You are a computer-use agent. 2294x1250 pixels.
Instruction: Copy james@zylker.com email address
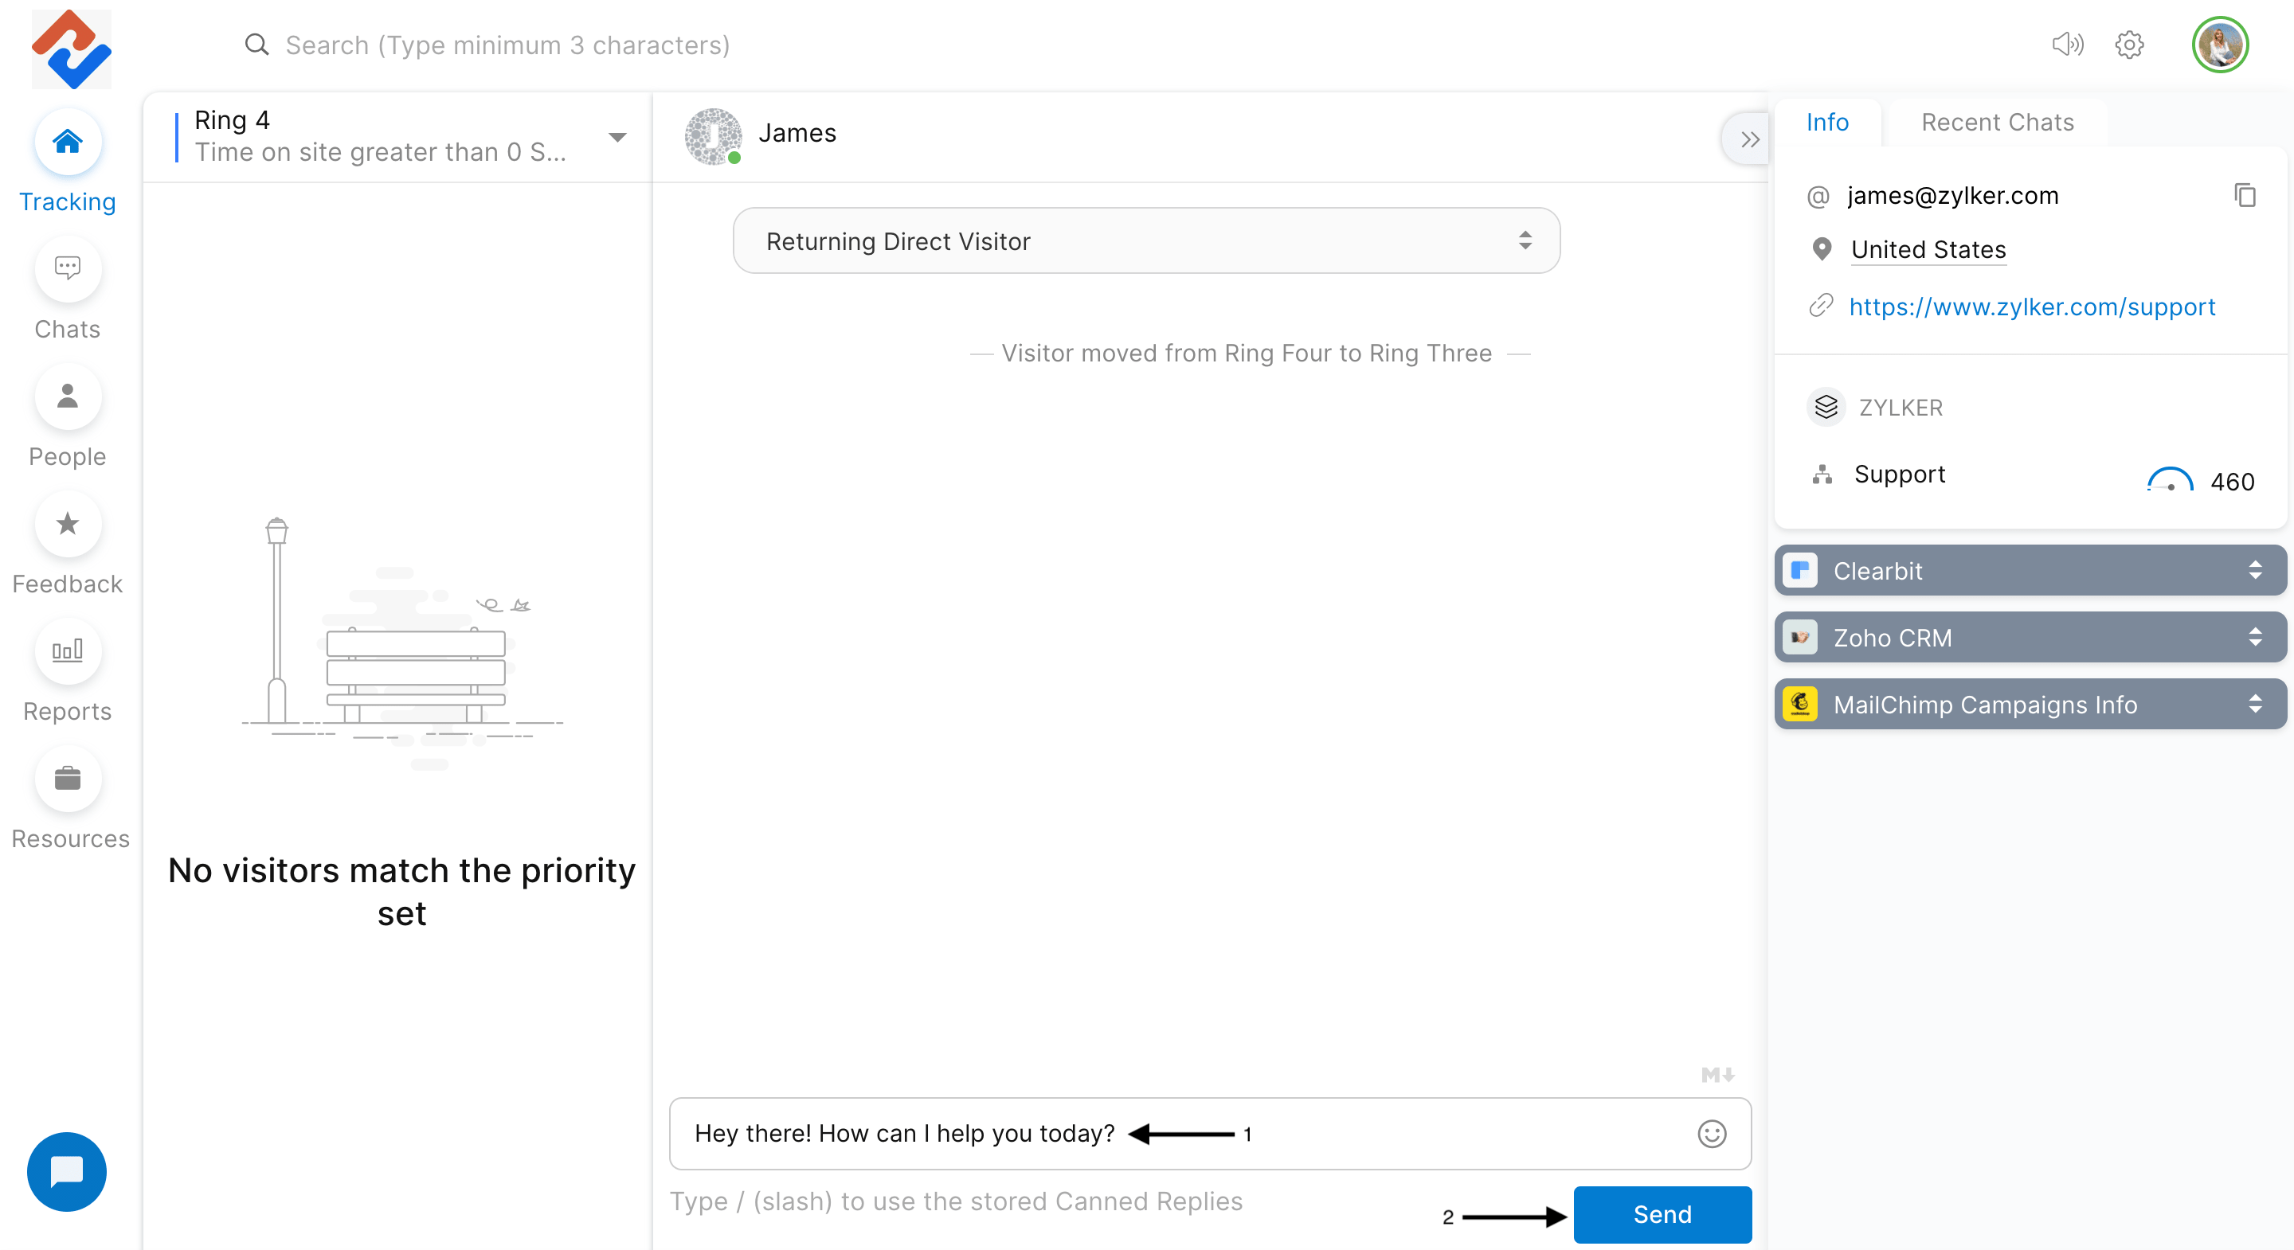click(x=2244, y=195)
